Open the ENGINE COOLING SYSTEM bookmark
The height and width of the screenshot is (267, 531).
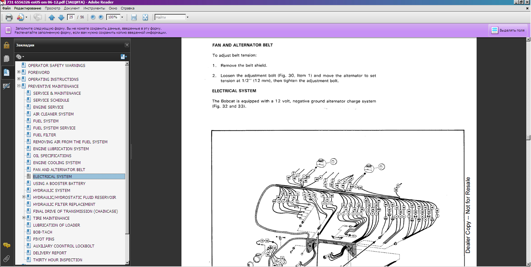[57, 163]
